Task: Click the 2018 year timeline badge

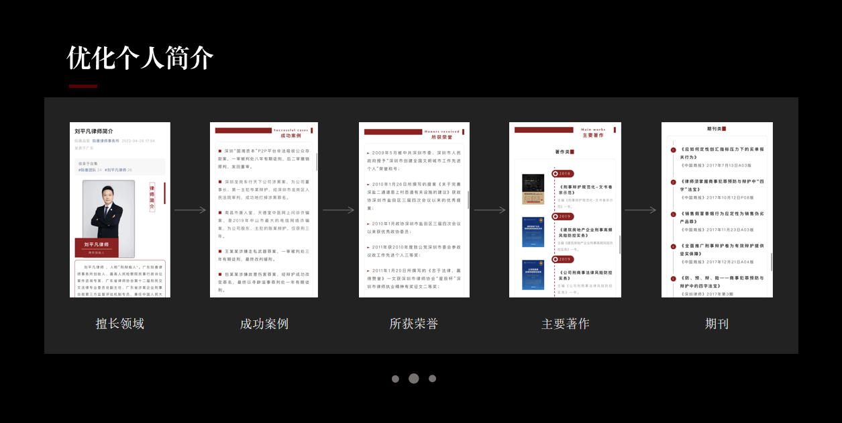Action: click(562, 173)
